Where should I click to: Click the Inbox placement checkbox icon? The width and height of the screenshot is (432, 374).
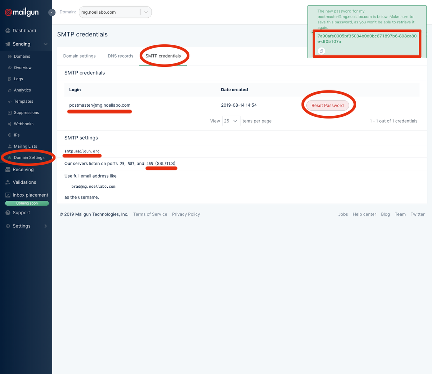(8, 195)
